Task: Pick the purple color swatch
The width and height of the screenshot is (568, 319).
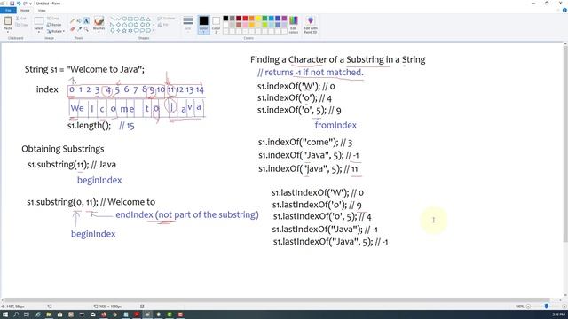Action: pyautogui.click(x=284, y=18)
